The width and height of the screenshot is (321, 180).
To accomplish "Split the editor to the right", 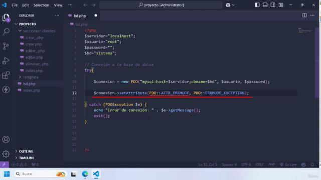I will point(304,15).
